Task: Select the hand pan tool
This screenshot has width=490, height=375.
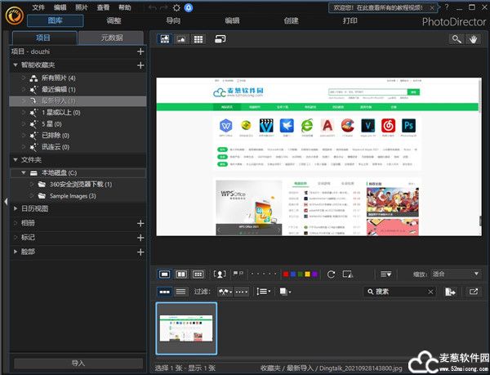Action: pos(474,38)
